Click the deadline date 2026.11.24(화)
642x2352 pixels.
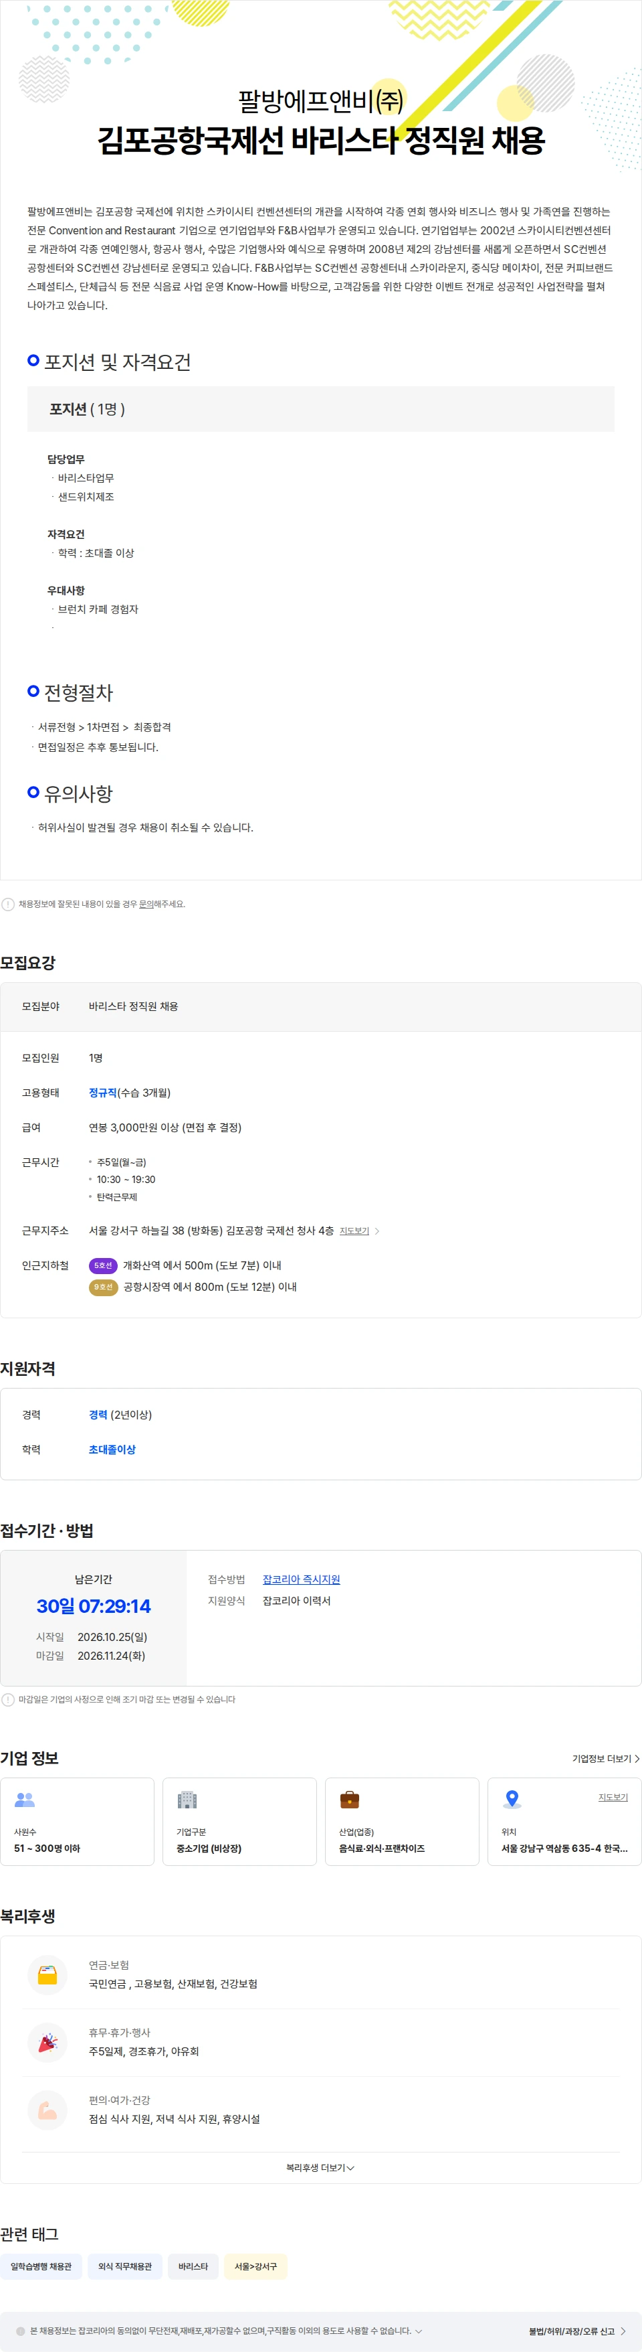(111, 1655)
